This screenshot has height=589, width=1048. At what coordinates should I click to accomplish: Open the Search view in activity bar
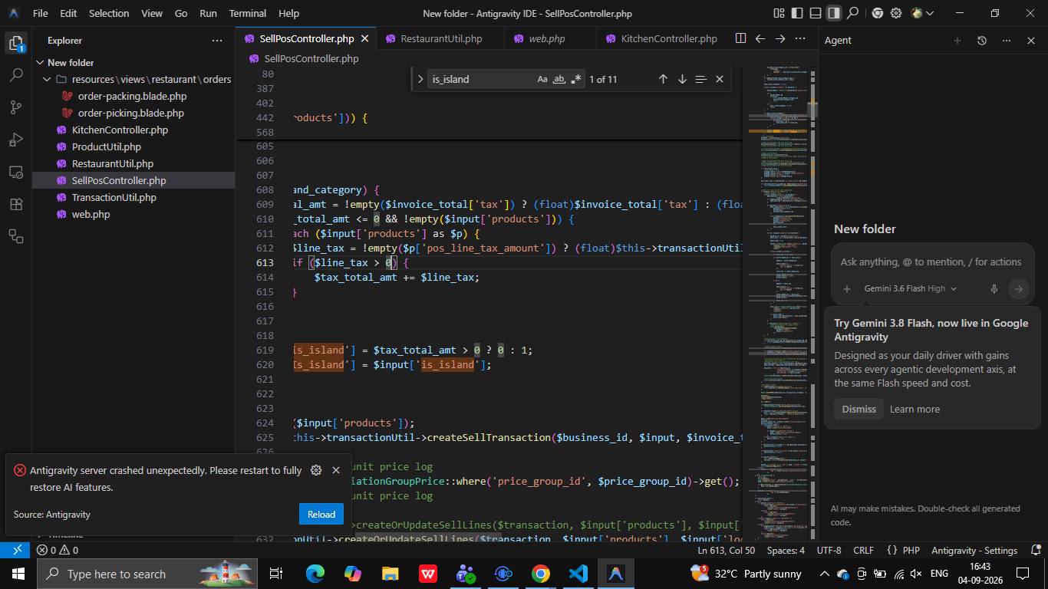pos(16,75)
